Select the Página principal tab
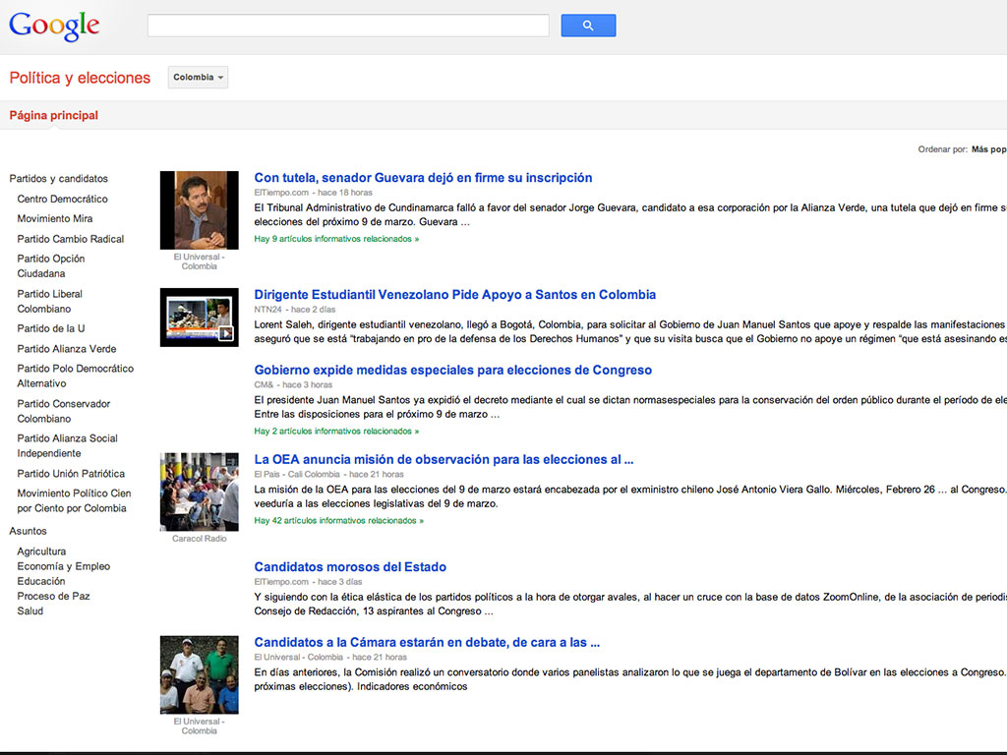The width and height of the screenshot is (1007, 755). tap(54, 115)
